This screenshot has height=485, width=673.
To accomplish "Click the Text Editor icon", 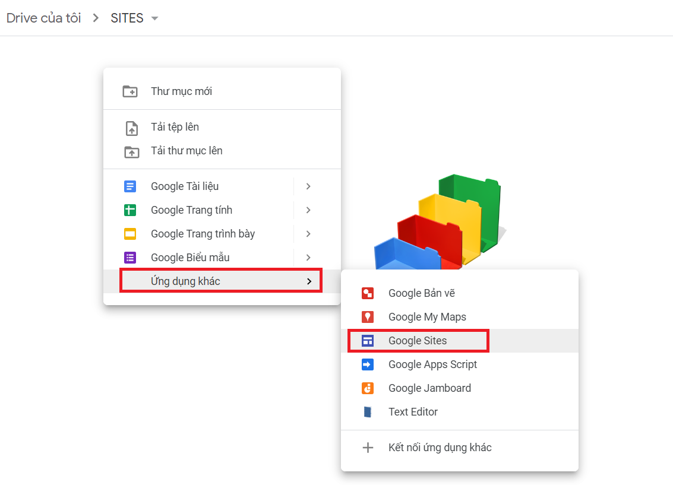I will point(368,411).
